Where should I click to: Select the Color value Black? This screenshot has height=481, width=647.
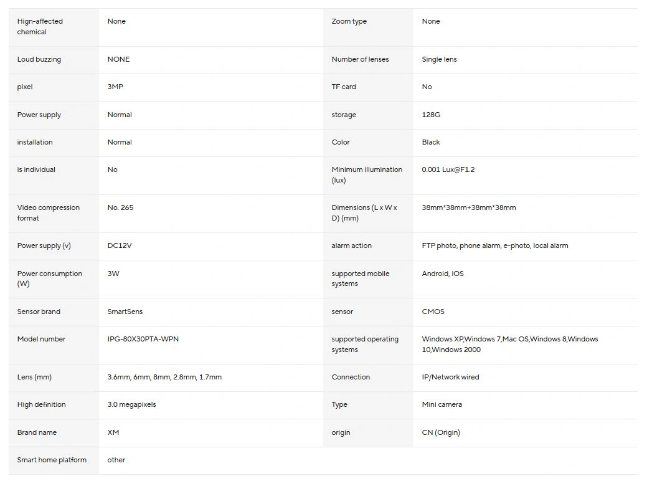click(x=431, y=142)
